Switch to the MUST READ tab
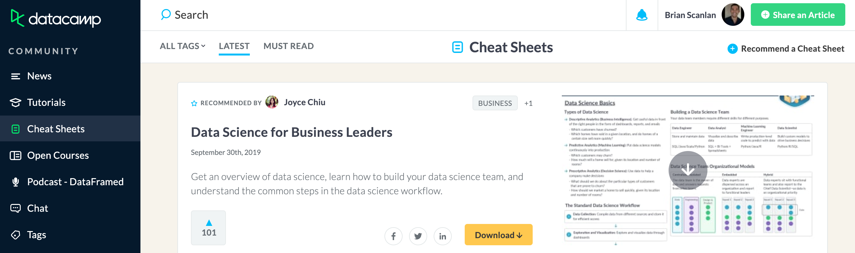 pyautogui.click(x=288, y=46)
